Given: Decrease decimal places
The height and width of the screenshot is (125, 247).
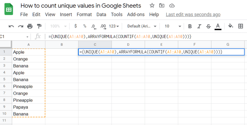Looking at the screenshot, I should click(x=94, y=26).
